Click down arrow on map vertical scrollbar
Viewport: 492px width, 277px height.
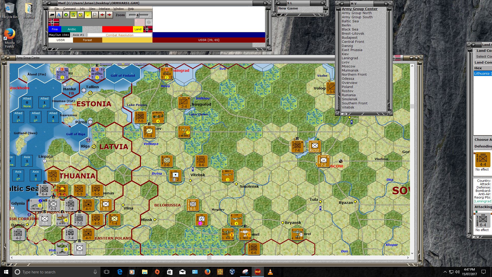pyautogui.click(x=412, y=253)
